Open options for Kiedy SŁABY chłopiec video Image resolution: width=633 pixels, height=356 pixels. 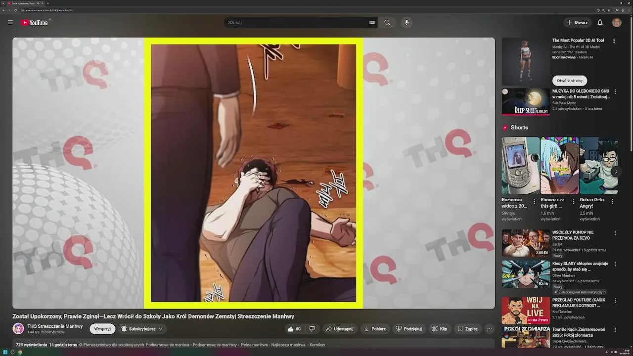[x=615, y=265]
